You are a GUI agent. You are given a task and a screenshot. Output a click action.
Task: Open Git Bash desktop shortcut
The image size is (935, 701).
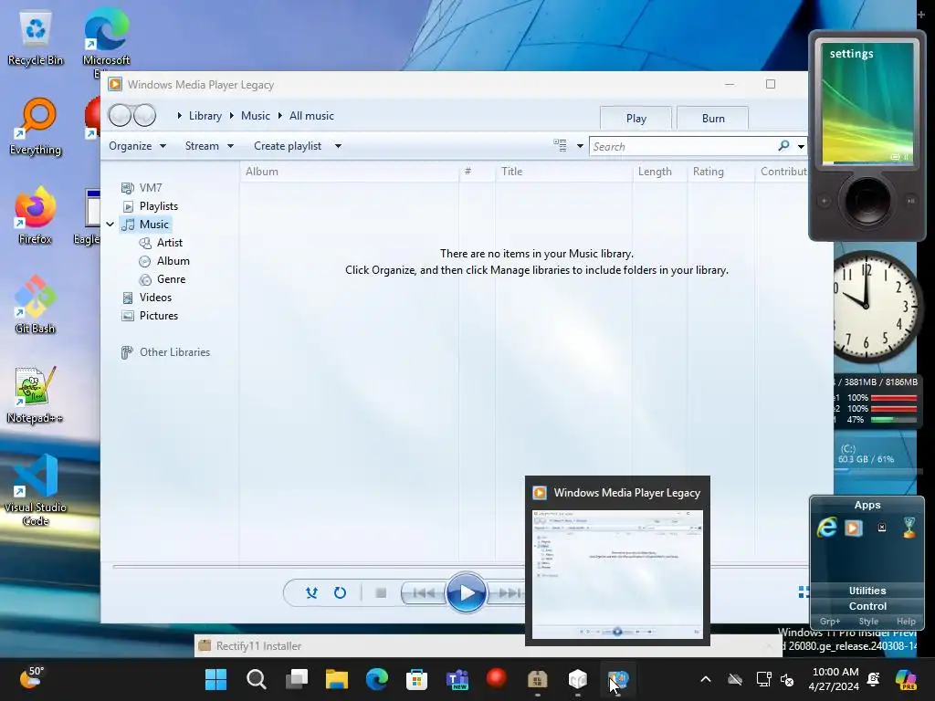point(36,305)
